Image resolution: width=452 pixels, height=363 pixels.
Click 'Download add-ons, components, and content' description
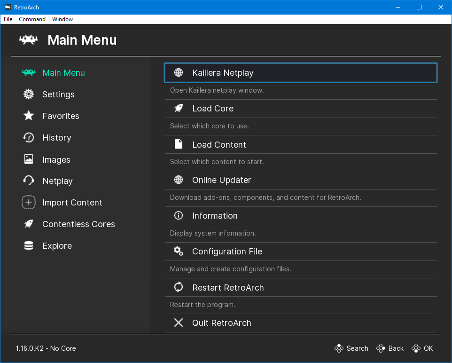coord(265,197)
